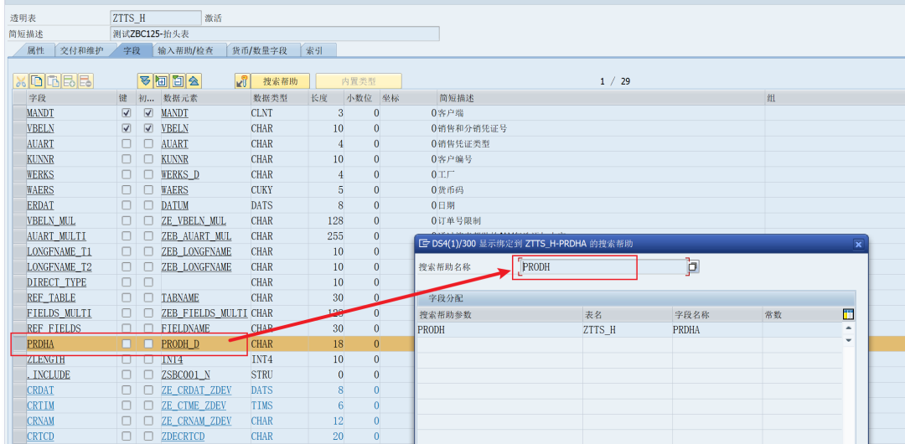Click the Delete row toolbar icon
Viewport: 905px width, 444px height.
(x=86, y=81)
